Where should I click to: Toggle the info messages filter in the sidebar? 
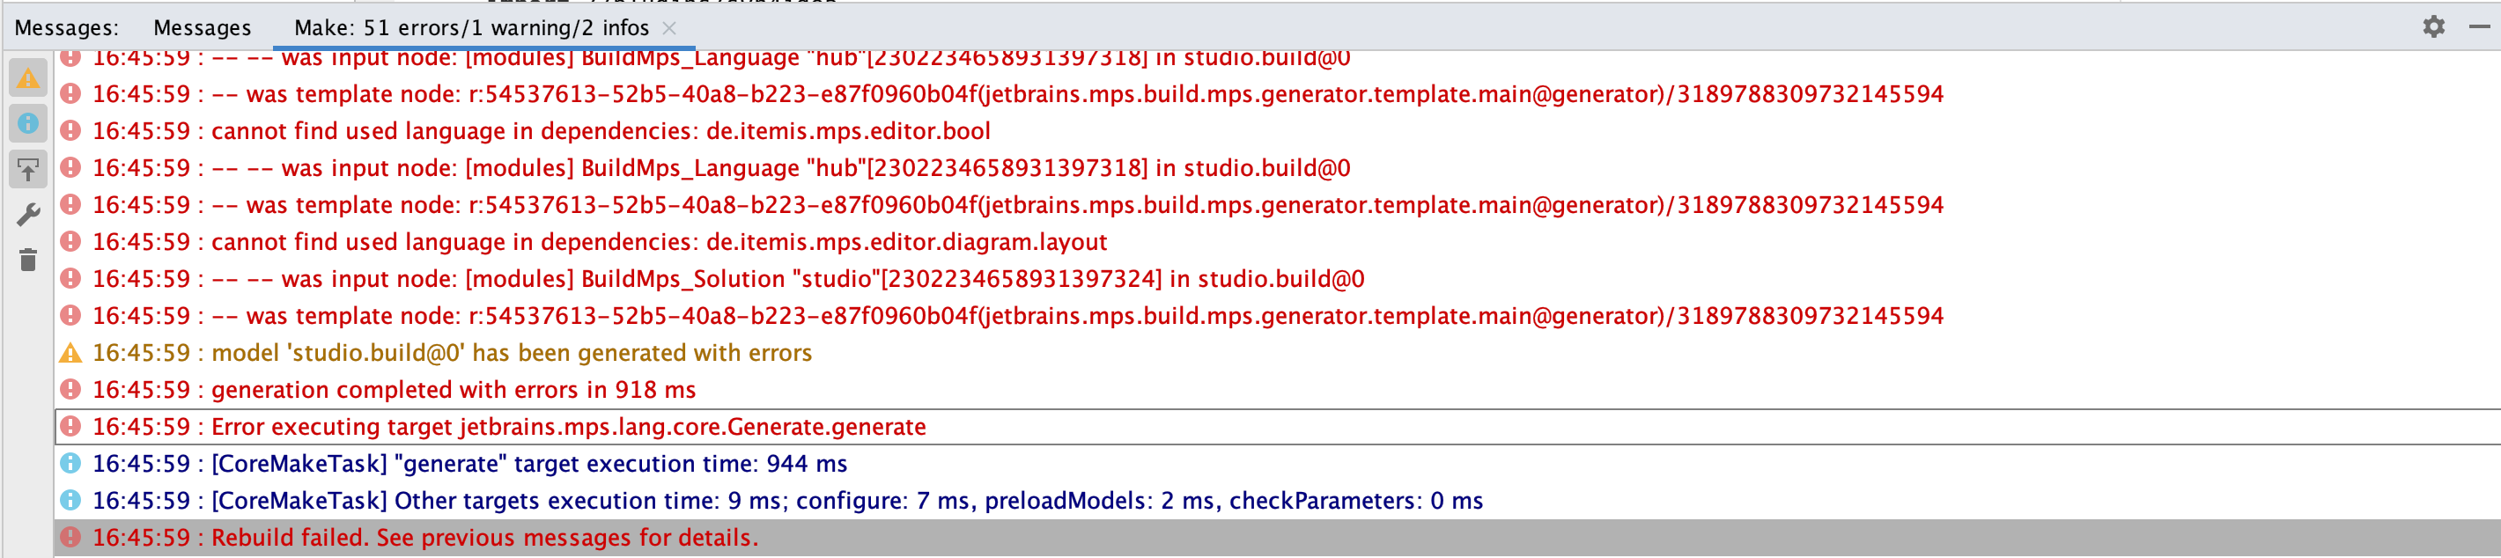[28, 123]
